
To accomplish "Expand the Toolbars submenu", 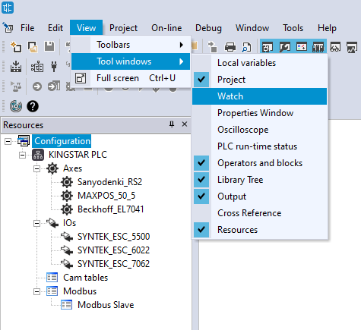I will [131, 45].
